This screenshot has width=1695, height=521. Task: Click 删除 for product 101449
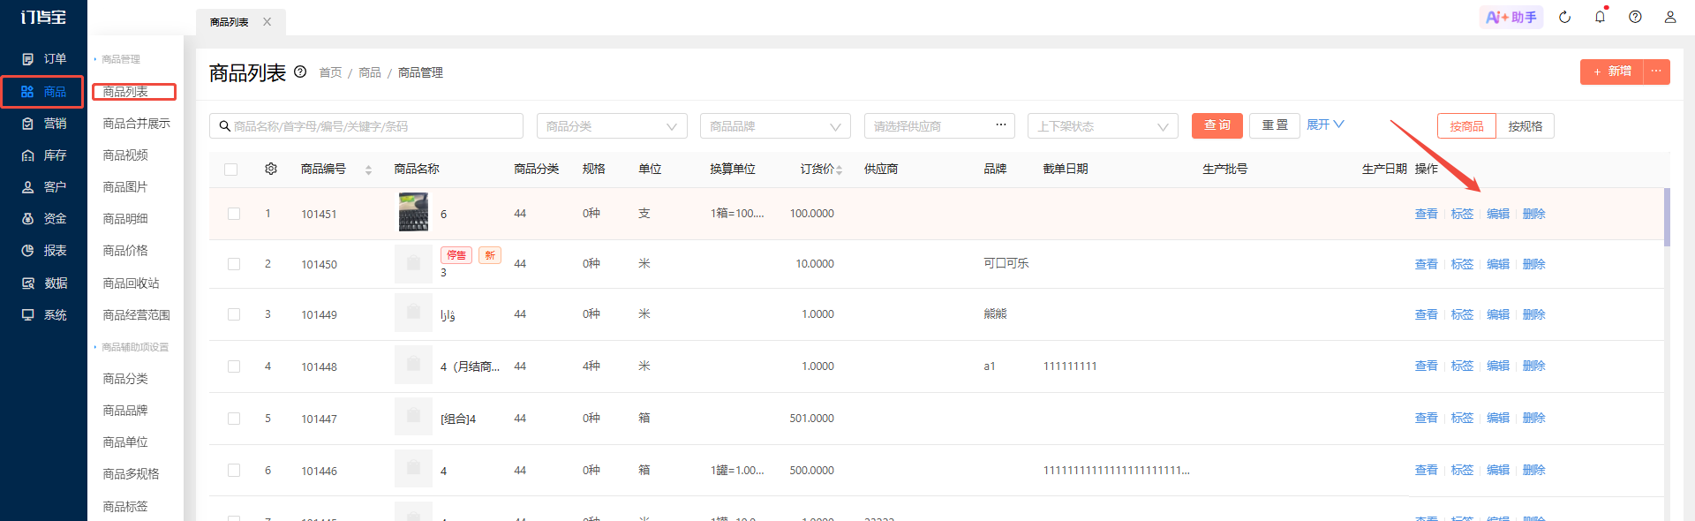1534,314
